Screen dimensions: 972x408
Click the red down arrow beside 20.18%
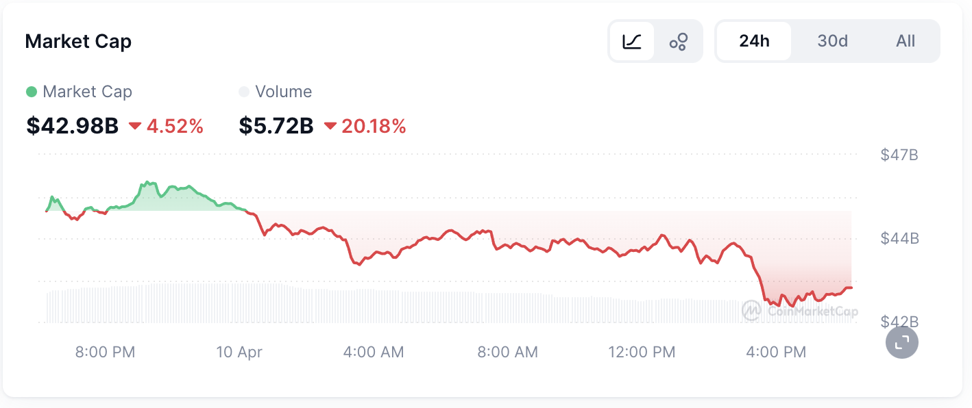pyautogui.click(x=330, y=126)
